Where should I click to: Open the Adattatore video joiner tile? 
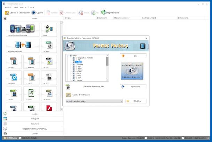[x=23, y=46]
